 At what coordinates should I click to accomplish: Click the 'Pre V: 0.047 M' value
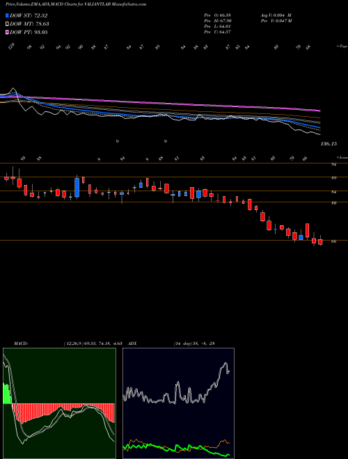pyautogui.click(x=276, y=21)
